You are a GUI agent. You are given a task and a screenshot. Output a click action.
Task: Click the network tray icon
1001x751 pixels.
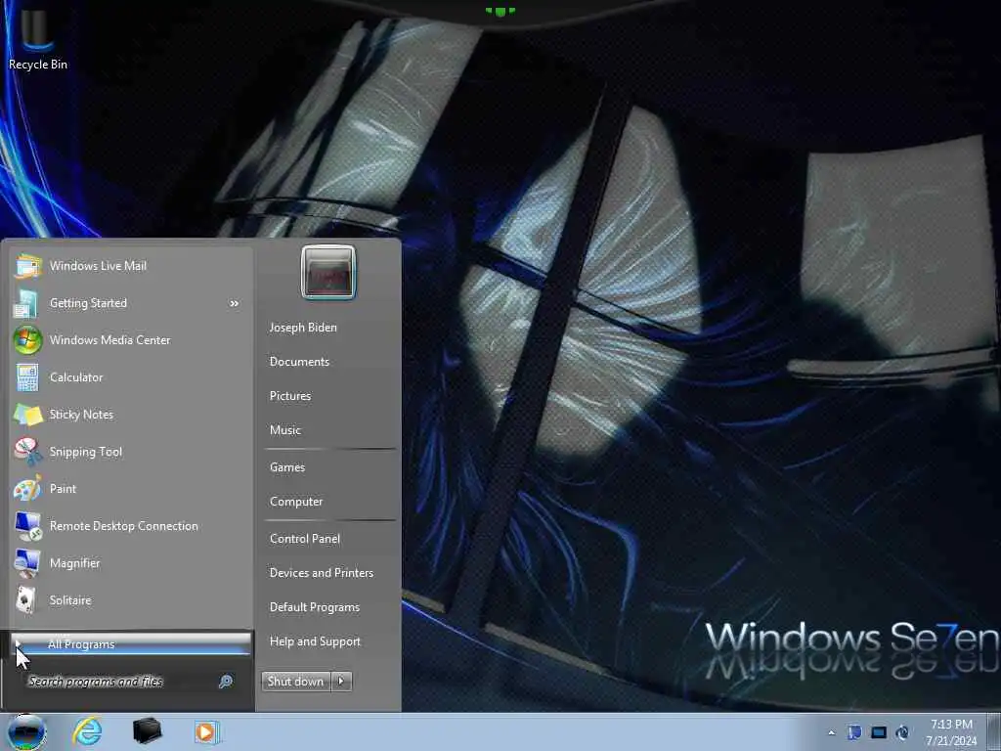pyautogui.click(x=879, y=732)
